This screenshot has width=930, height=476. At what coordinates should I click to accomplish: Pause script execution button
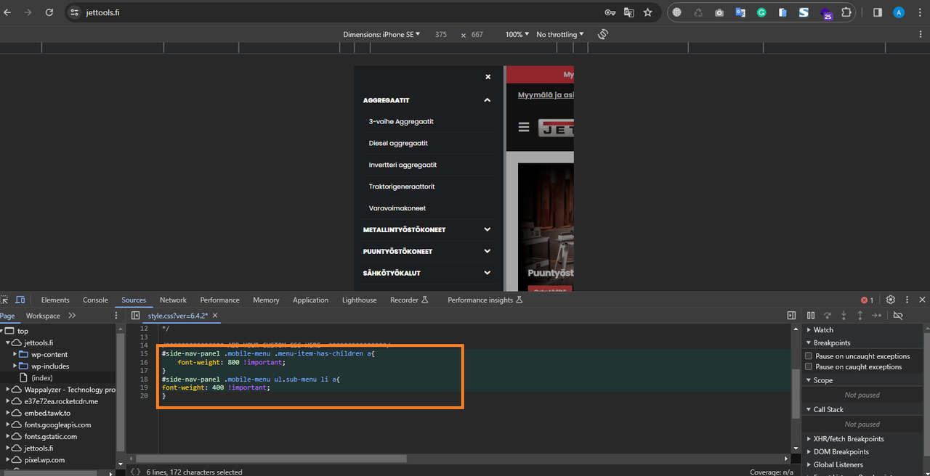811,316
